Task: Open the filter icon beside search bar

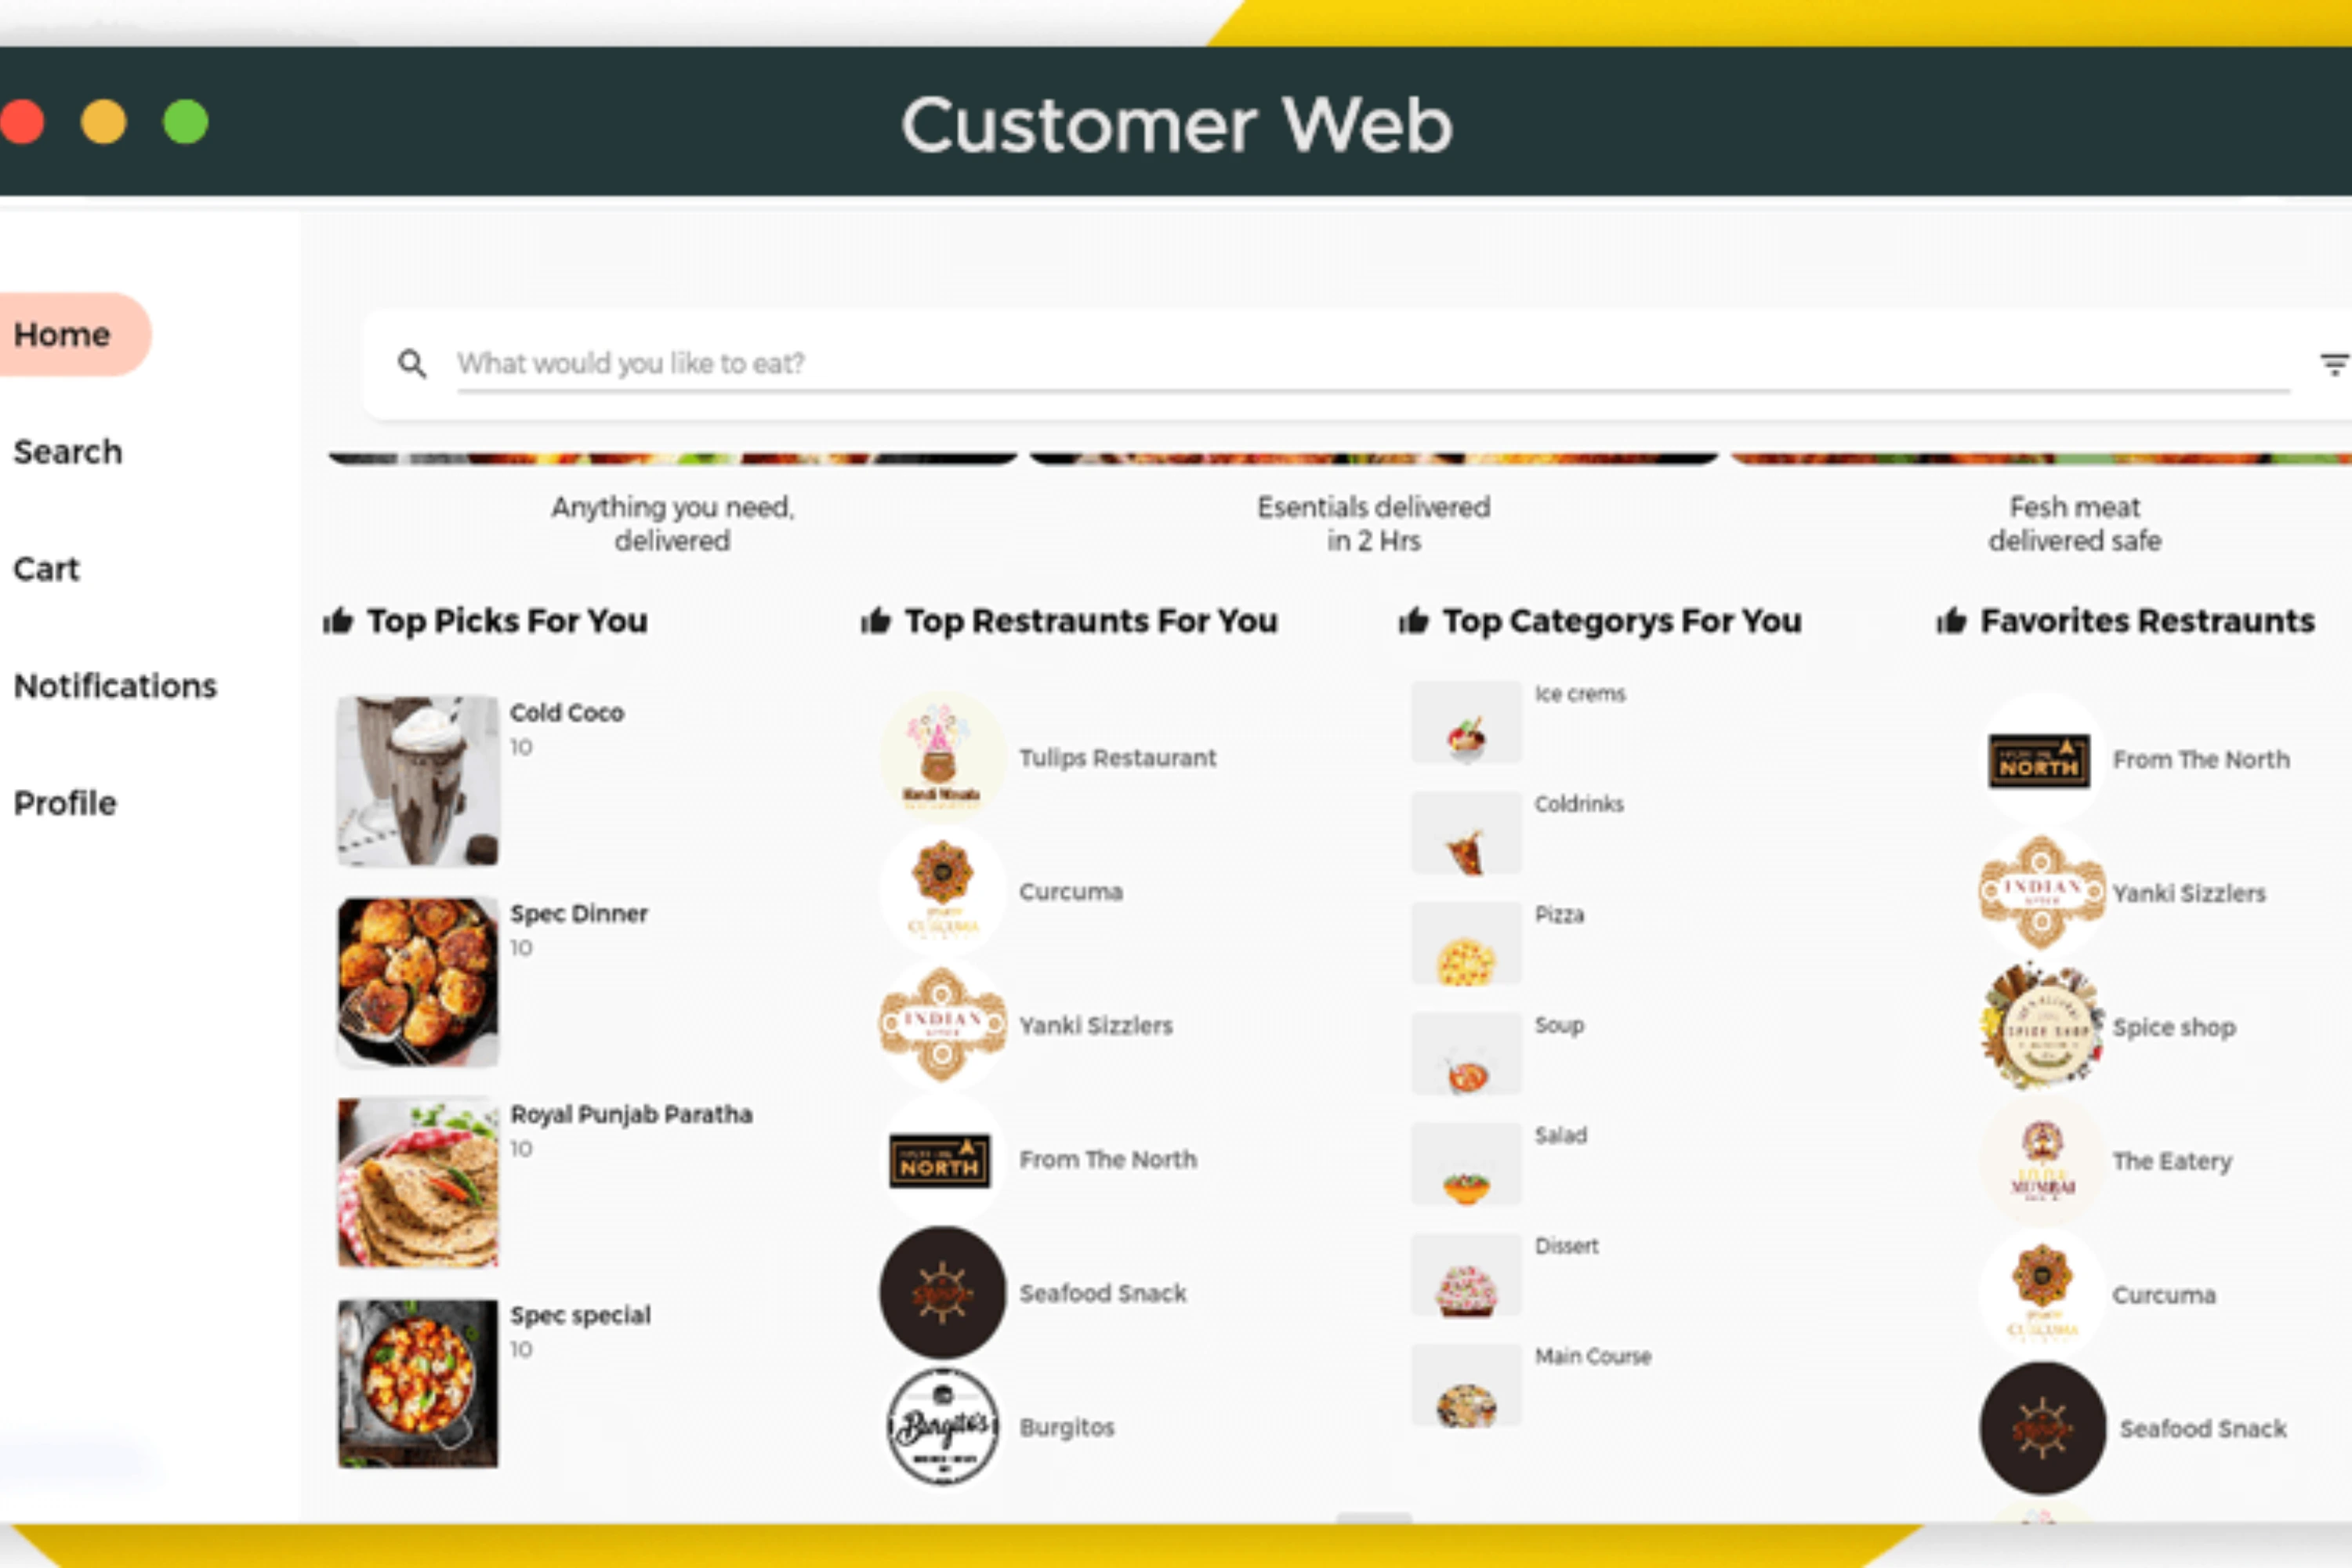Action: click(x=2335, y=365)
